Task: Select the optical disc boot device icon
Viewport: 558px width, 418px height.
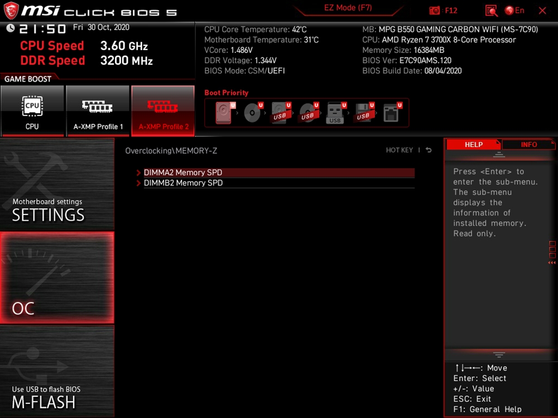Action: [x=253, y=113]
